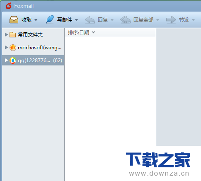201x181 pixels.
Task: Expand the qq account node
Action: point(6,60)
